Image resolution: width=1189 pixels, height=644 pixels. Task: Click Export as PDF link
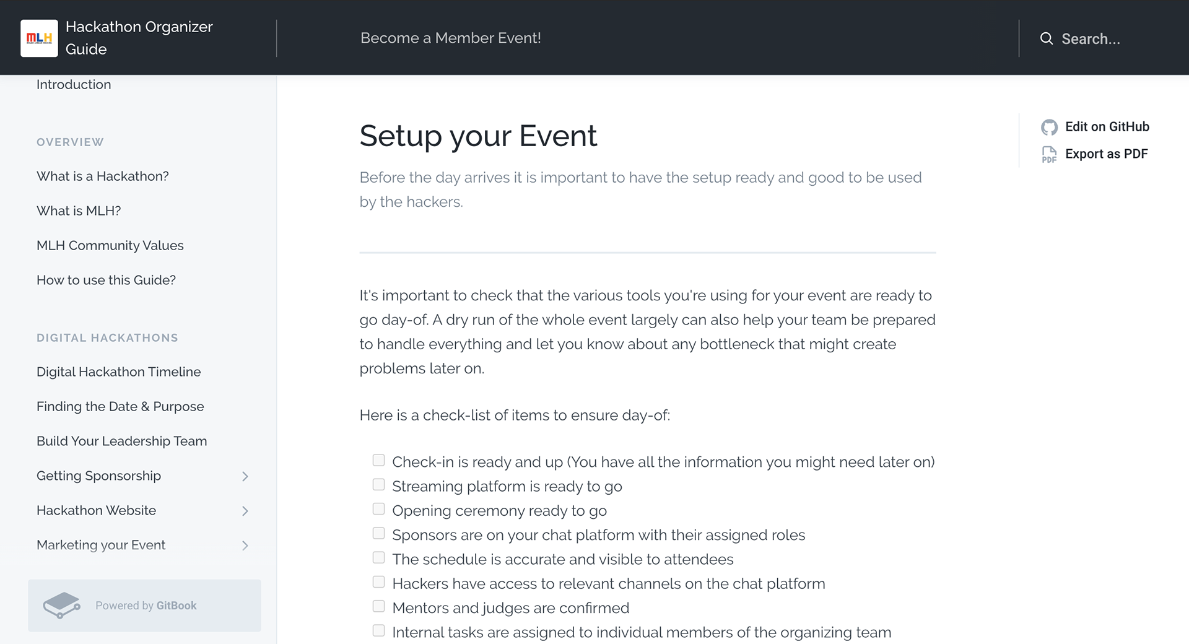[1107, 154]
